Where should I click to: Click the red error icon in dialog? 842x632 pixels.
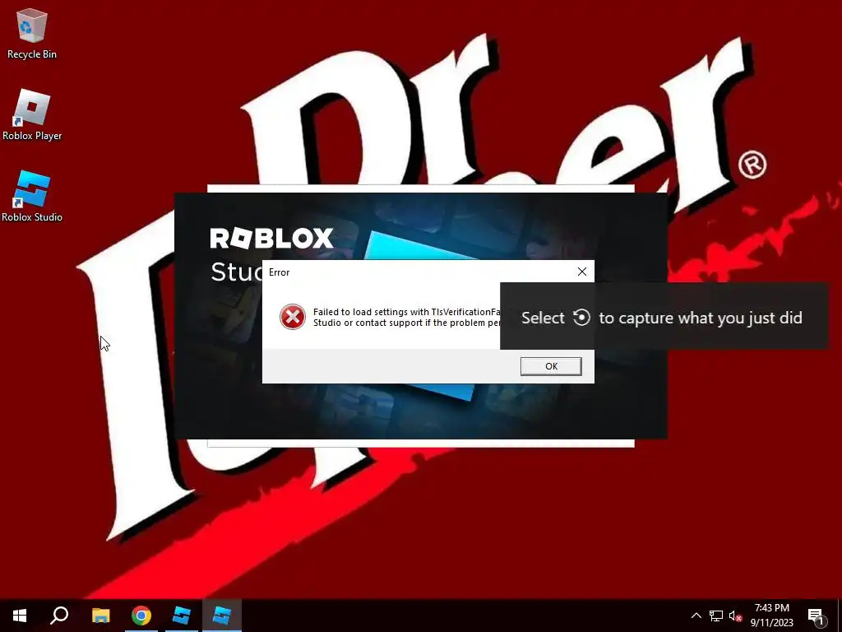pyautogui.click(x=293, y=317)
